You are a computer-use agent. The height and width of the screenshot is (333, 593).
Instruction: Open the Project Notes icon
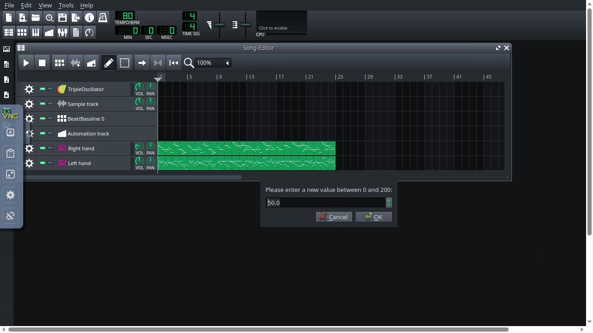76,32
